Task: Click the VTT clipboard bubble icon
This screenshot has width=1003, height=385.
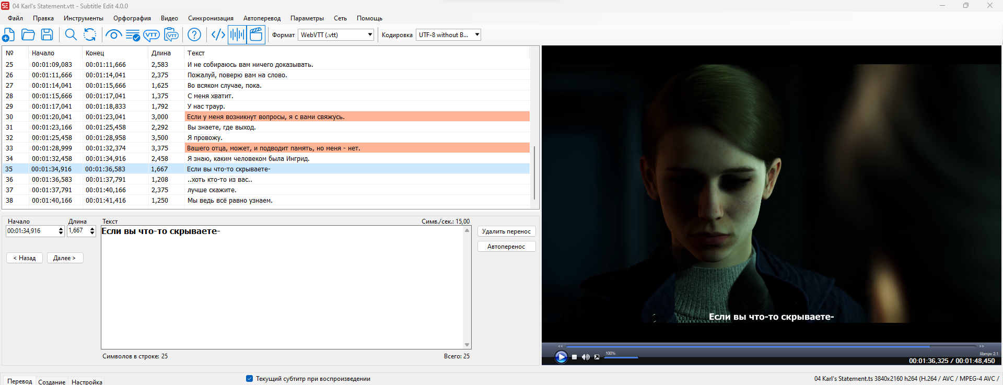Action: (x=171, y=35)
